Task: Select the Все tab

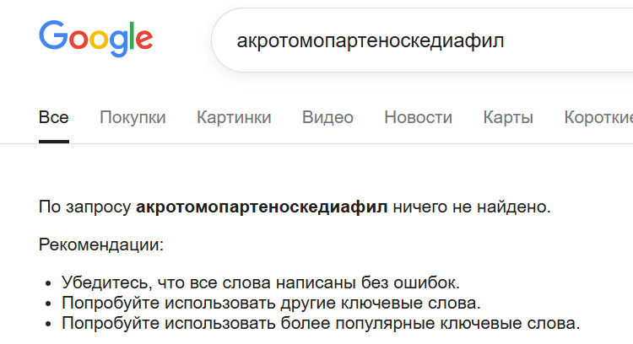Action: point(54,117)
